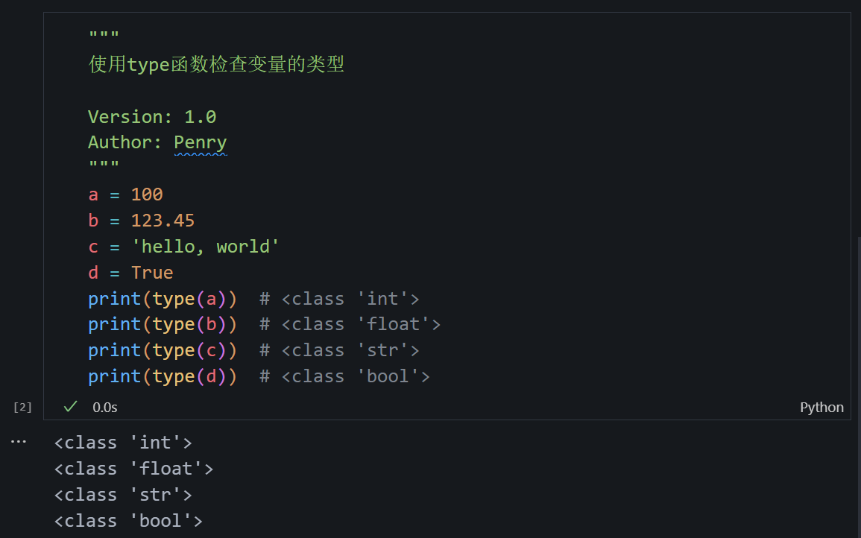This screenshot has height=538, width=861.
Task: Click the <class 'str'> output line
Action: (123, 495)
